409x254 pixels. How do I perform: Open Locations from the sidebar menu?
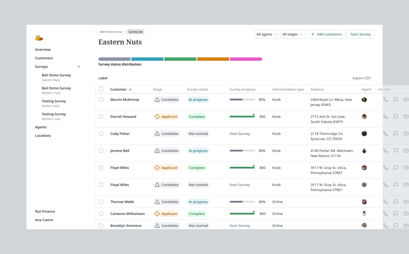[43, 136]
